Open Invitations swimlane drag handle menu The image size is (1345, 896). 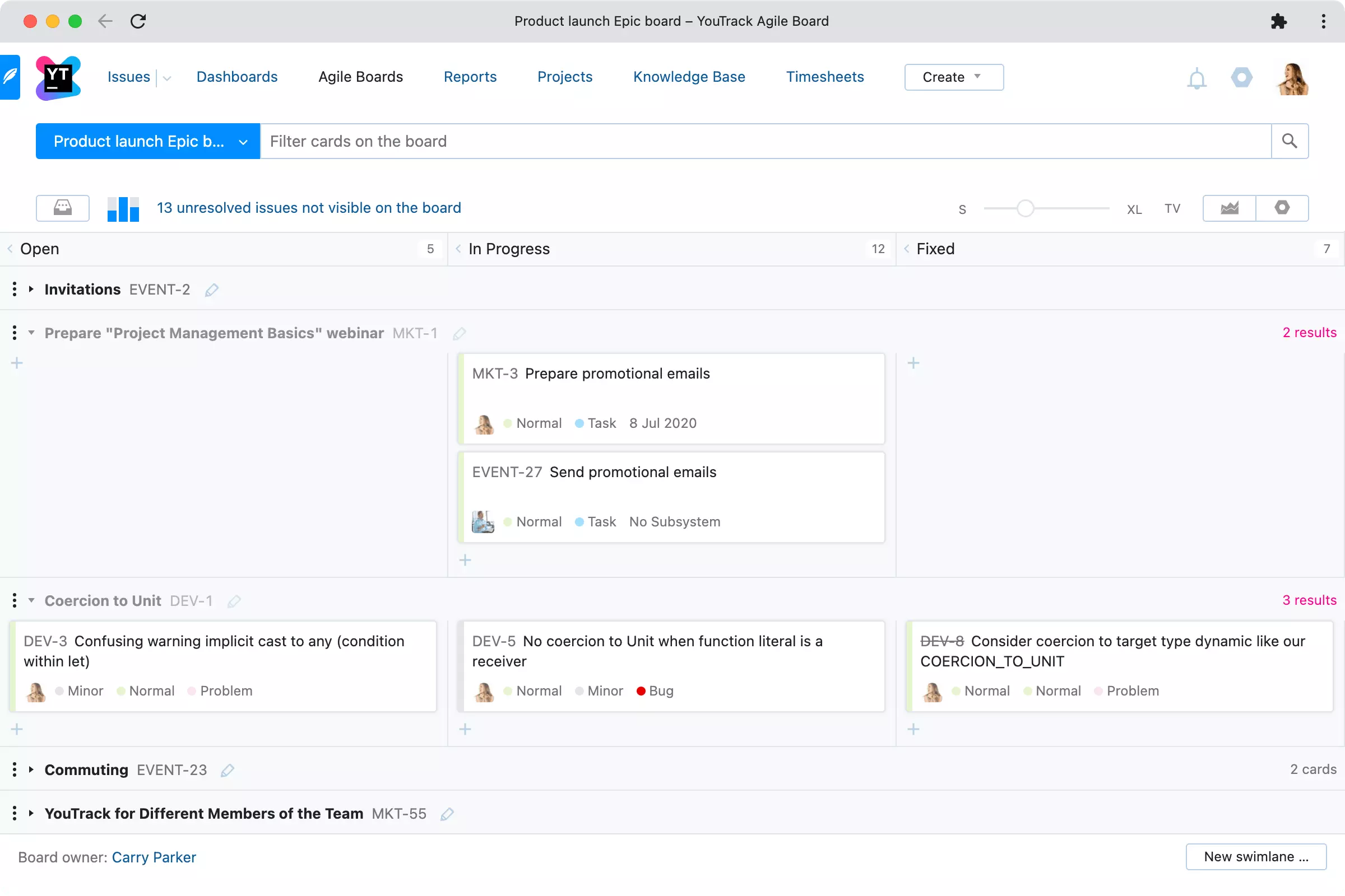tap(15, 289)
